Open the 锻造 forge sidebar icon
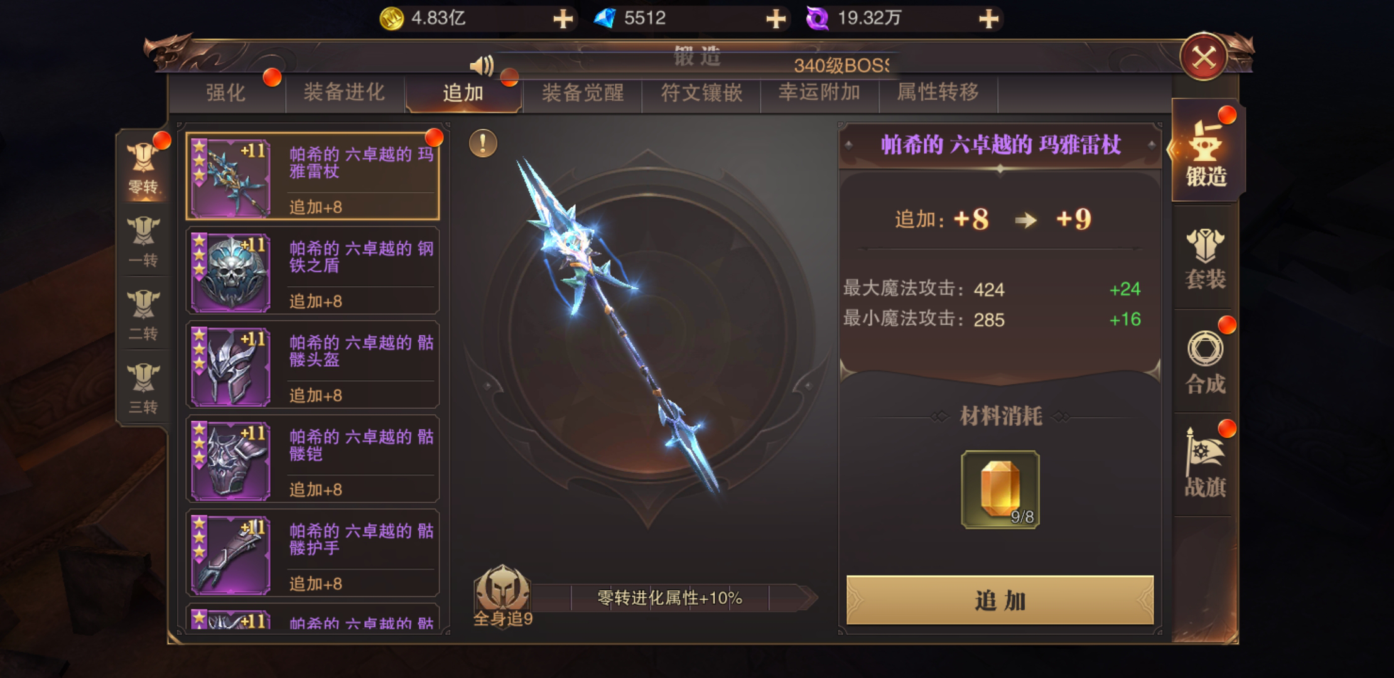The image size is (1394, 678). click(x=1206, y=151)
